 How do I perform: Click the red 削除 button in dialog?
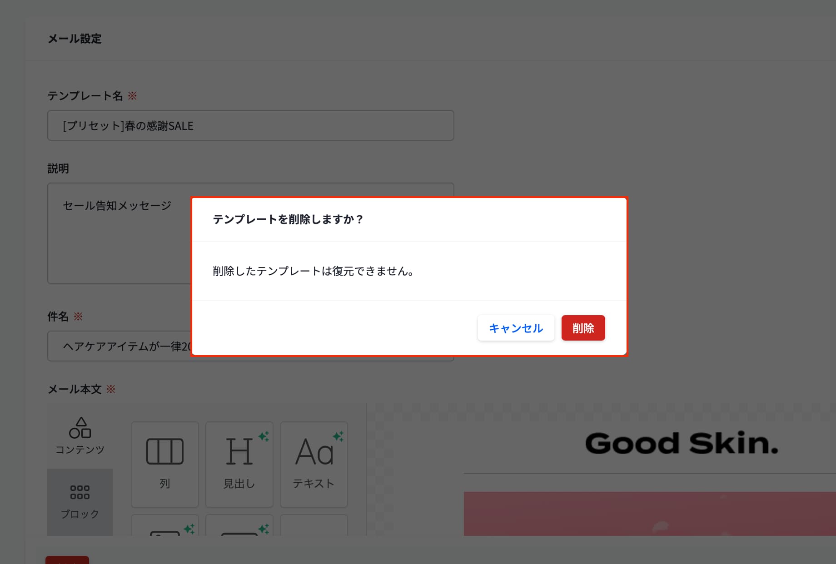point(583,328)
